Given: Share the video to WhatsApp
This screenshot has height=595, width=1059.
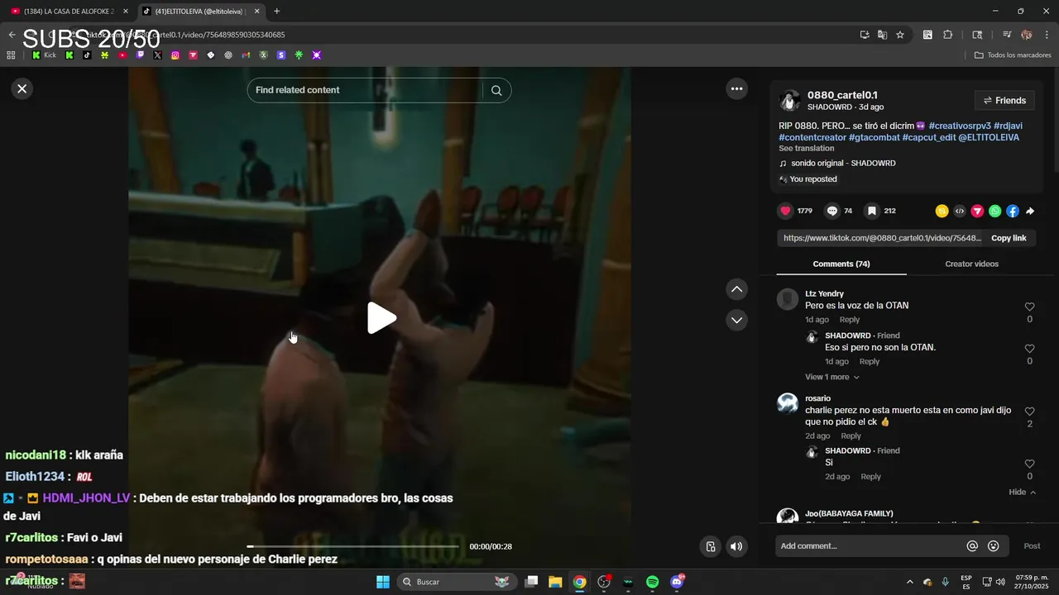Looking at the screenshot, I should coord(994,211).
